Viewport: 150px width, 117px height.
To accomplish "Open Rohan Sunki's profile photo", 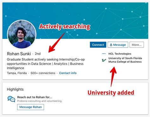I will 22,34.
